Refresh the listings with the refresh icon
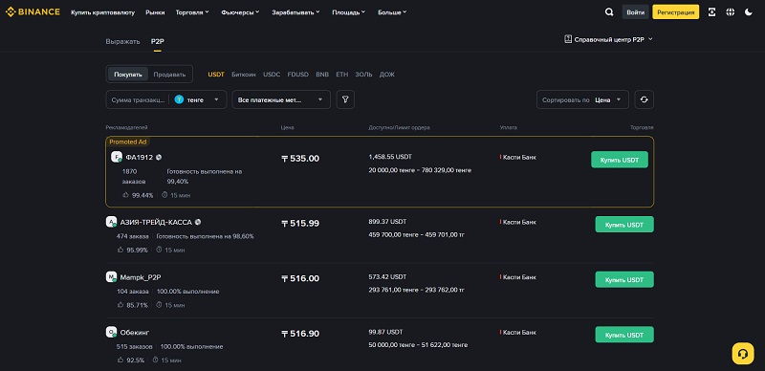765x371 pixels. tap(644, 99)
